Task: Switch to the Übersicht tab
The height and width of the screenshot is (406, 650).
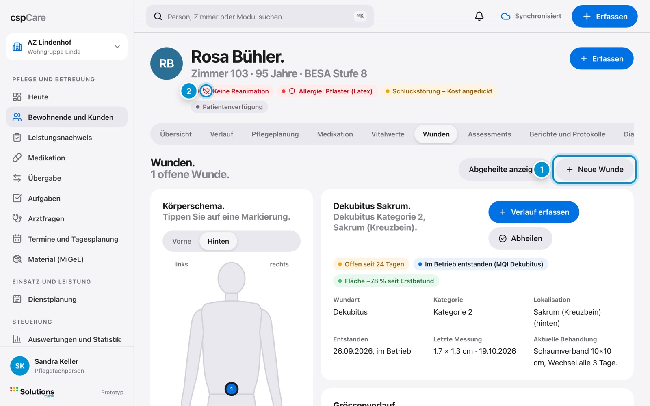Action: 176,134
